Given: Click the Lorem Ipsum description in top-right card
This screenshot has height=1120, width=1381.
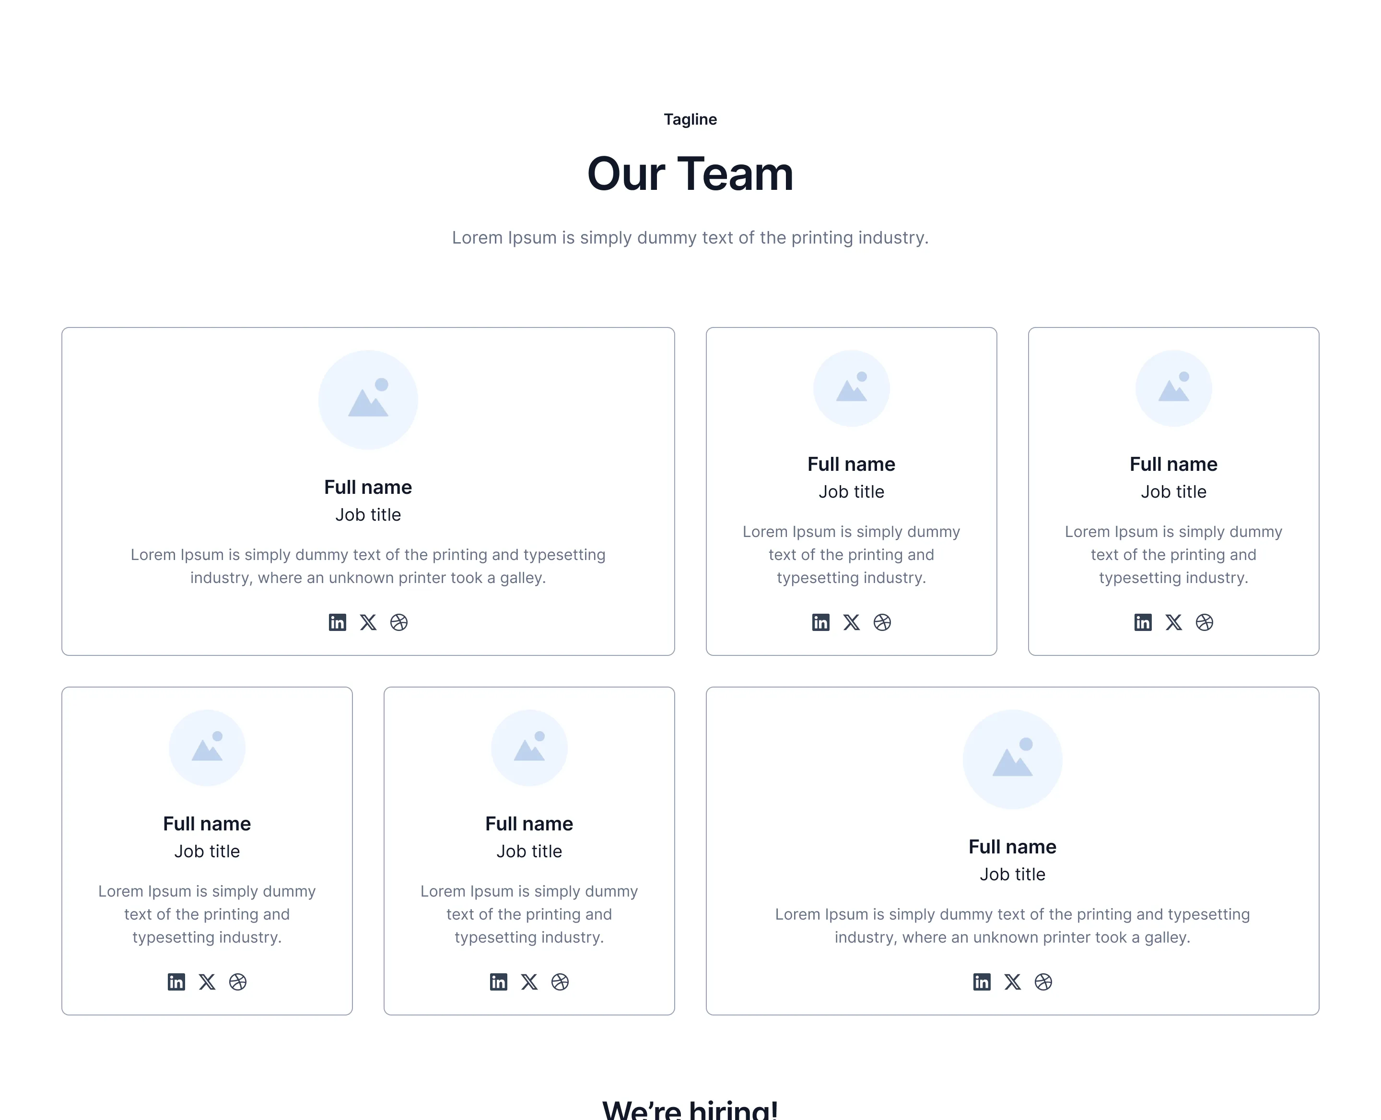Looking at the screenshot, I should (1173, 554).
